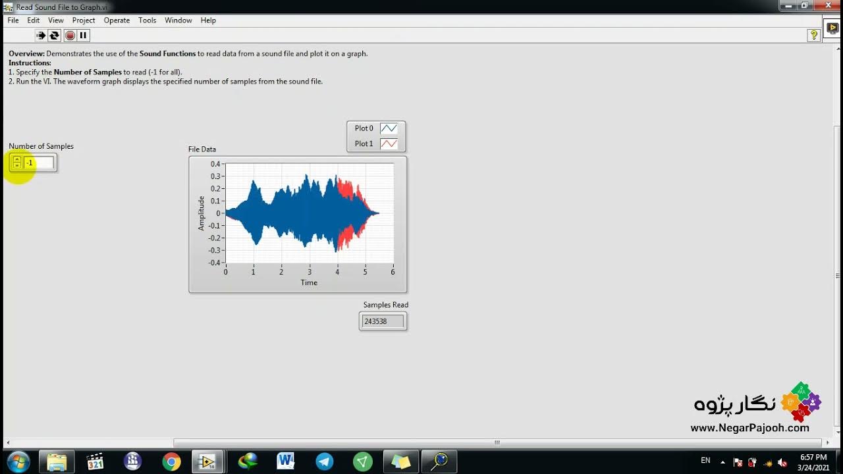Image resolution: width=843 pixels, height=474 pixels.
Task: Open Google Chrome from the taskbar
Action: [171, 461]
